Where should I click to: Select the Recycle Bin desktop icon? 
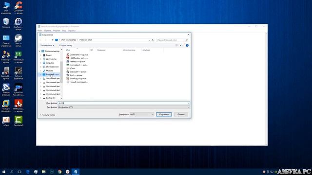[6, 23]
